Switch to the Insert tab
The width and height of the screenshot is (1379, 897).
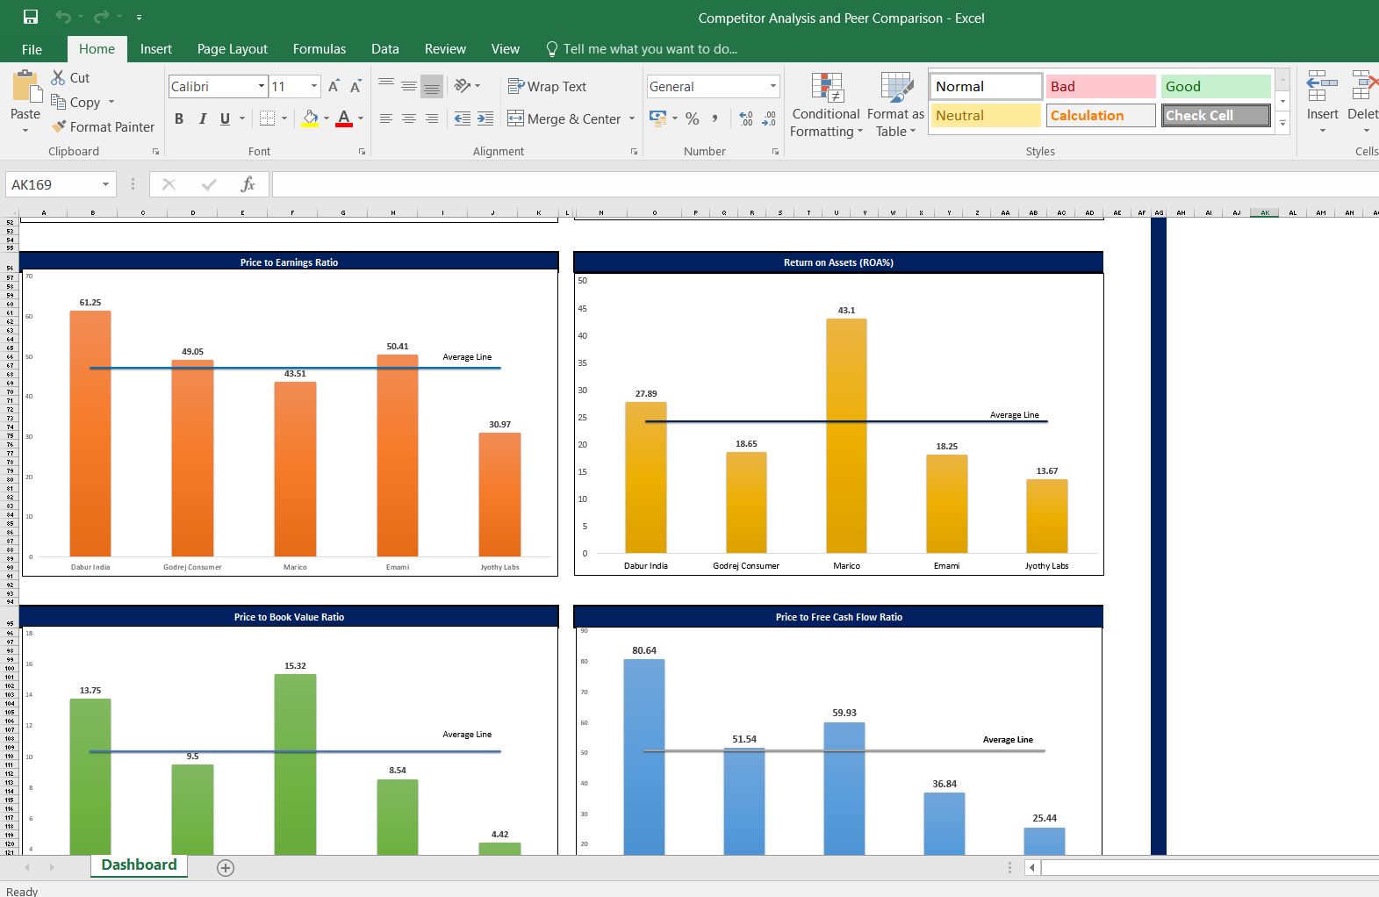(x=156, y=49)
